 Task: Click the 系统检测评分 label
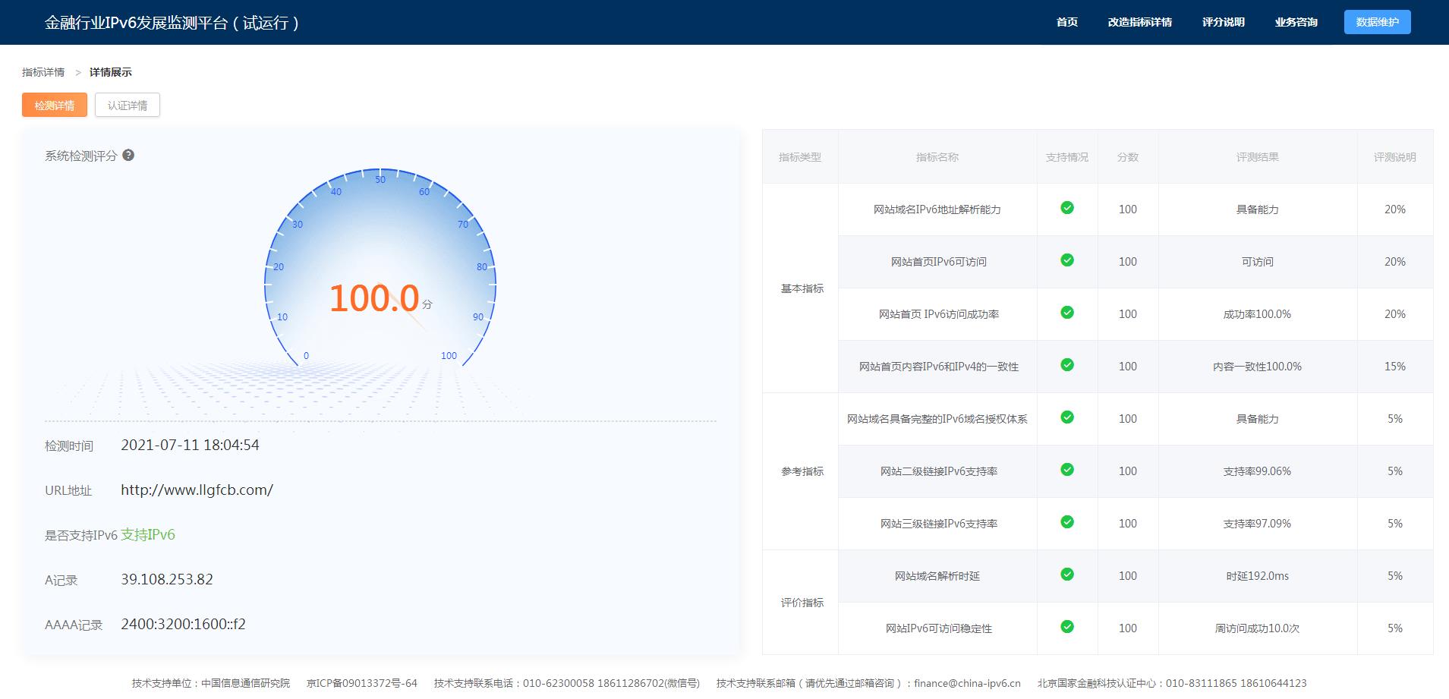coord(81,156)
